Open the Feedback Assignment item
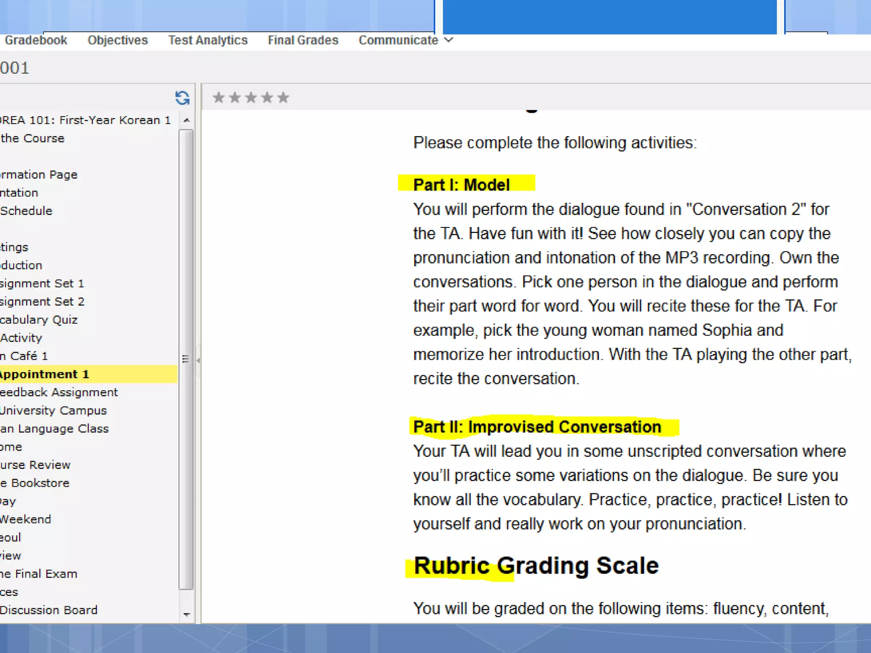This screenshot has width=871, height=653. click(x=59, y=392)
